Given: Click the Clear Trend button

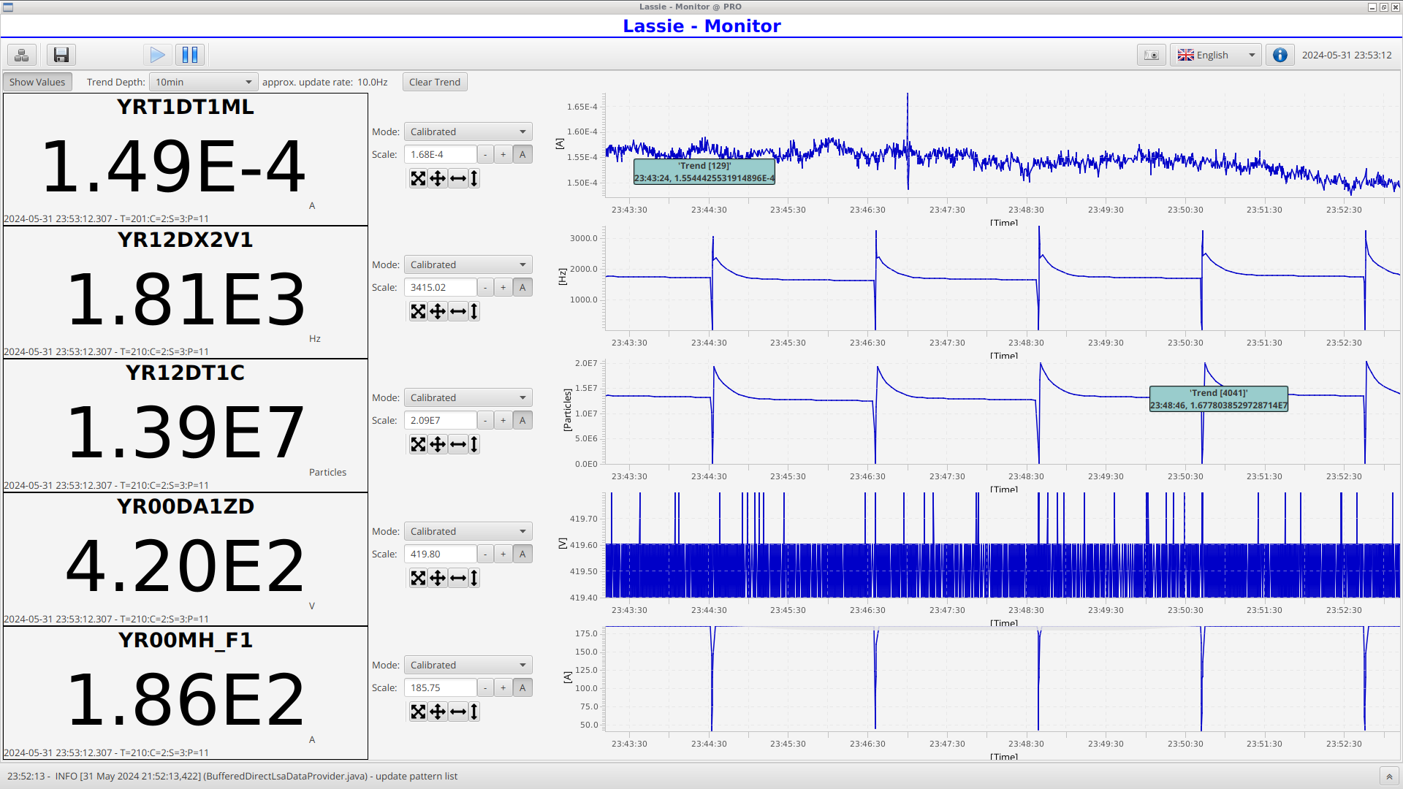Looking at the screenshot, I should pos(435,82).
